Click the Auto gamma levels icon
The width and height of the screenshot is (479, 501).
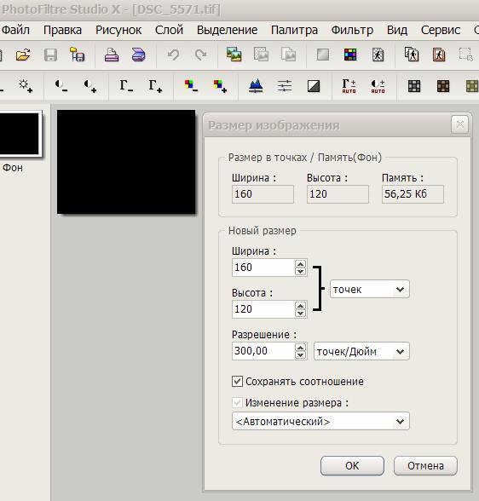349,86
